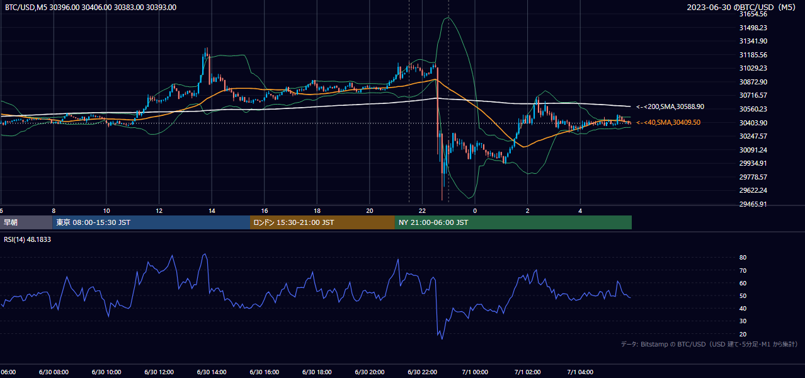Click the RSI 80 level label

743,258
